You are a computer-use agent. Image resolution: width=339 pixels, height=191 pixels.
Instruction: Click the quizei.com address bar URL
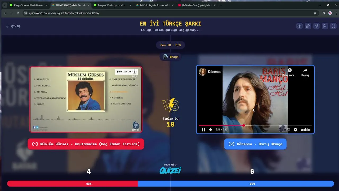pyautogui.click(x=64, y=13)
